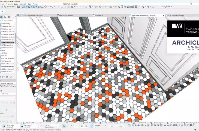Image resolution: width=199 pixels, height=131 pixels.
Task: Select the B03 Parametry view
Action: point(6,24)
